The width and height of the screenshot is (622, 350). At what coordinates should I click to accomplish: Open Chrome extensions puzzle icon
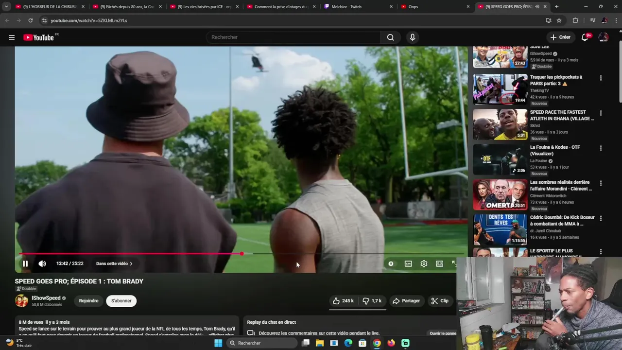pyautogui.click(x=576, y=20)
